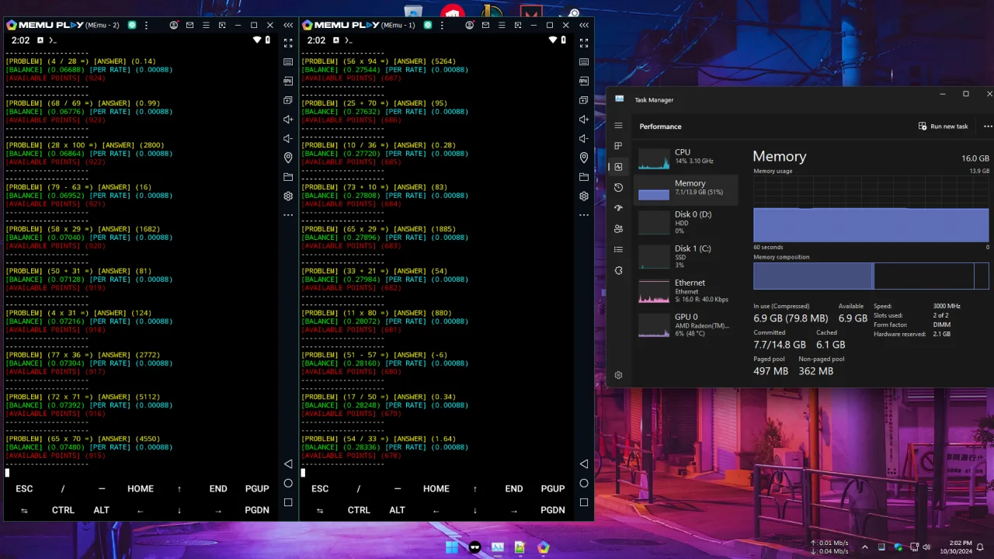
Task: Open mail icon in MEmu-1 title bar
Action: (x=485, y=25)
